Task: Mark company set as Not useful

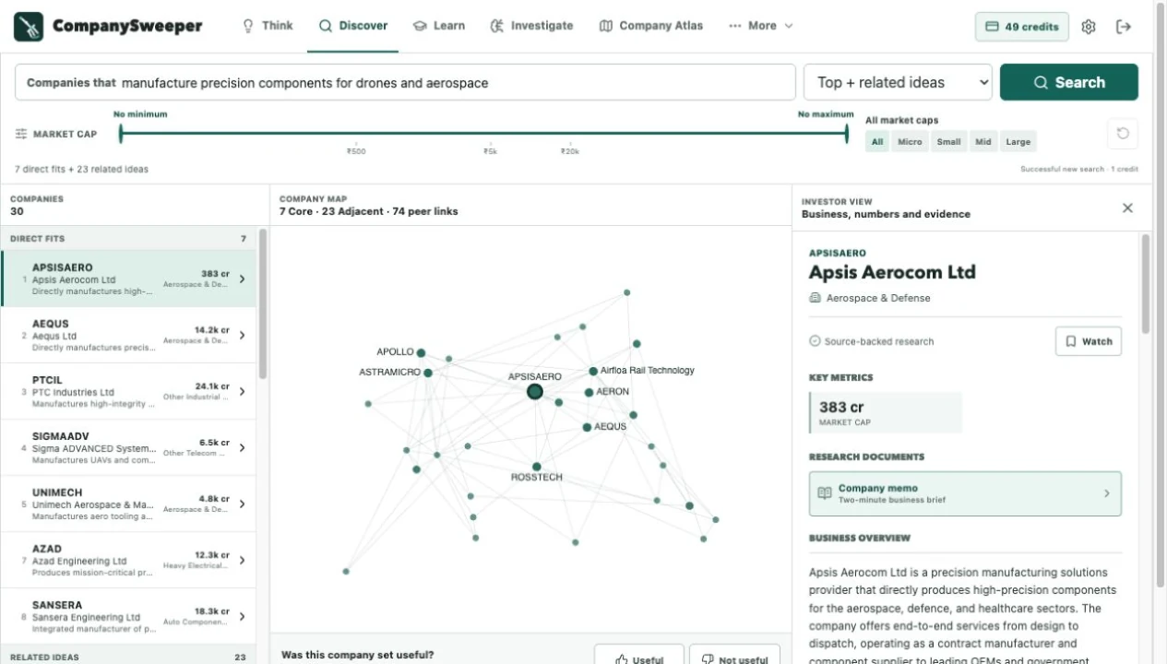Action: coord(734,658)
